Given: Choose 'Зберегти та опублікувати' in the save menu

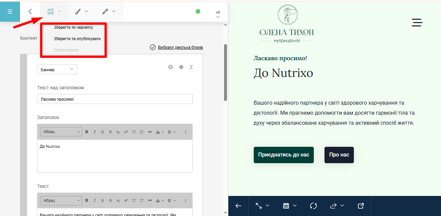Looking at the screenshot, I should point(77,39).
